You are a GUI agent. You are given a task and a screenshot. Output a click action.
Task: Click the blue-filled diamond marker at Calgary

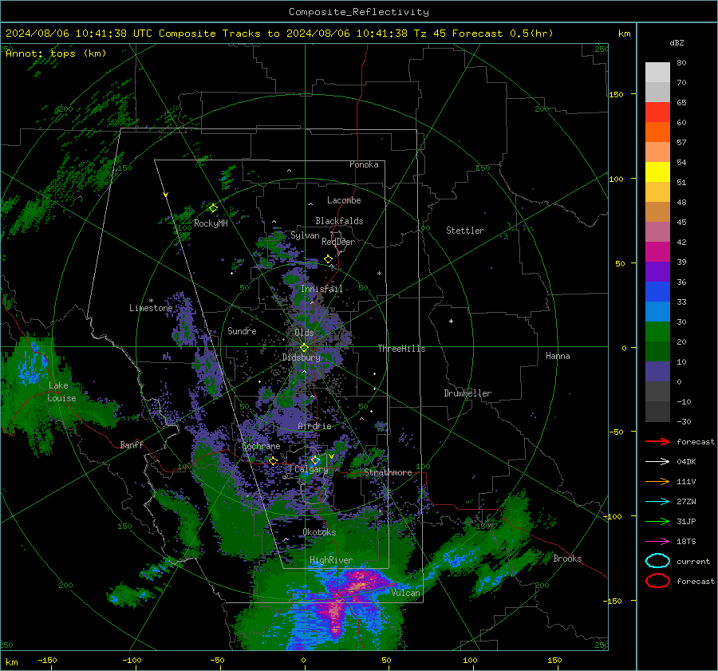click(x=315, y=460)
